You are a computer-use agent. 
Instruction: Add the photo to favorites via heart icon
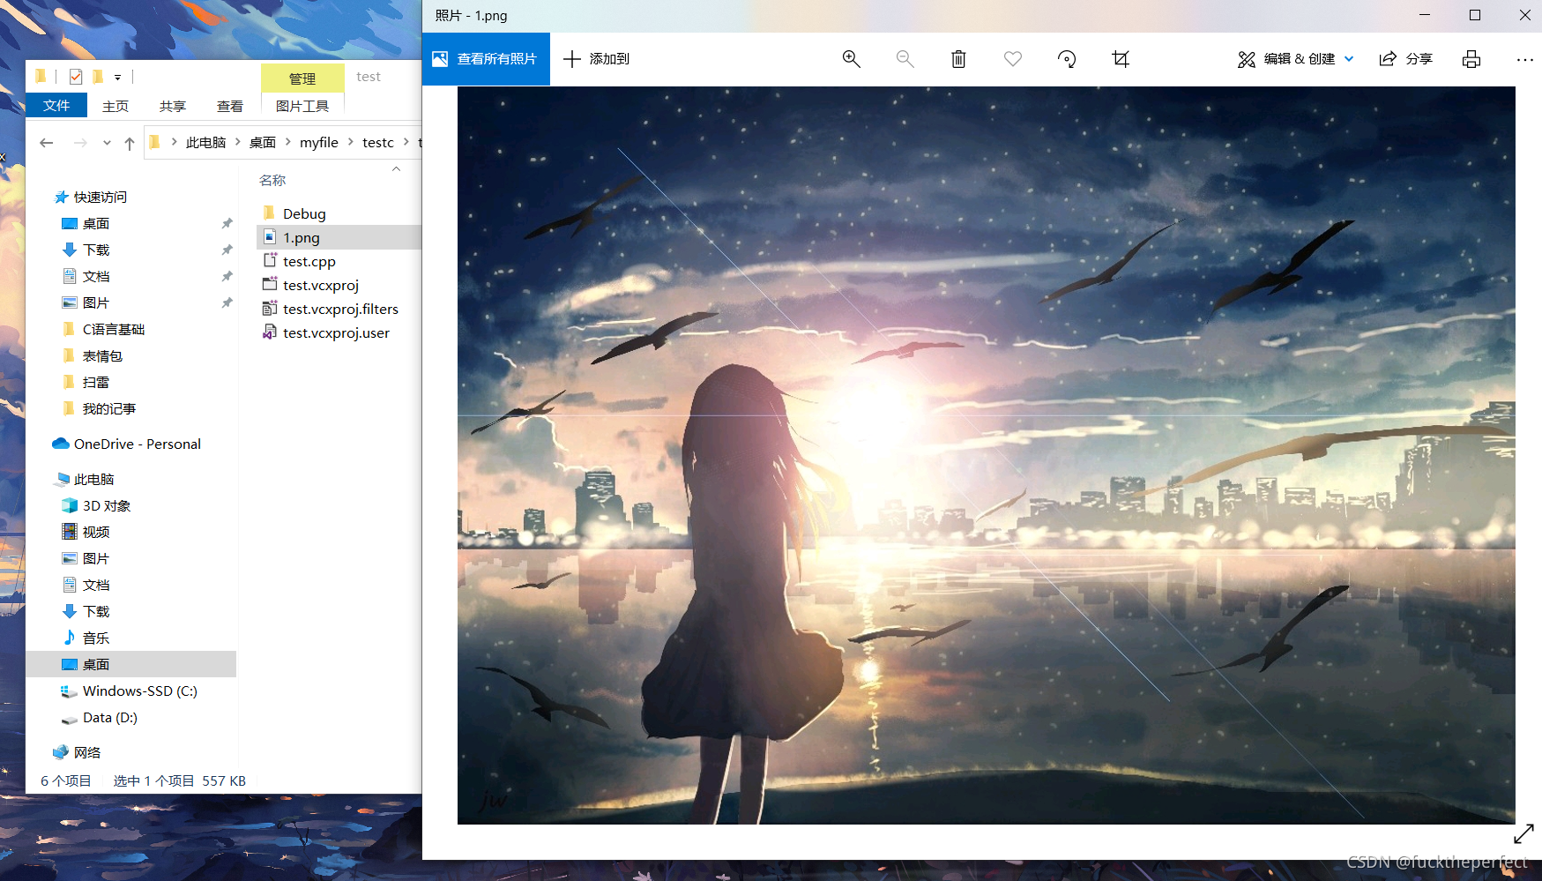tap(1013, 59)
